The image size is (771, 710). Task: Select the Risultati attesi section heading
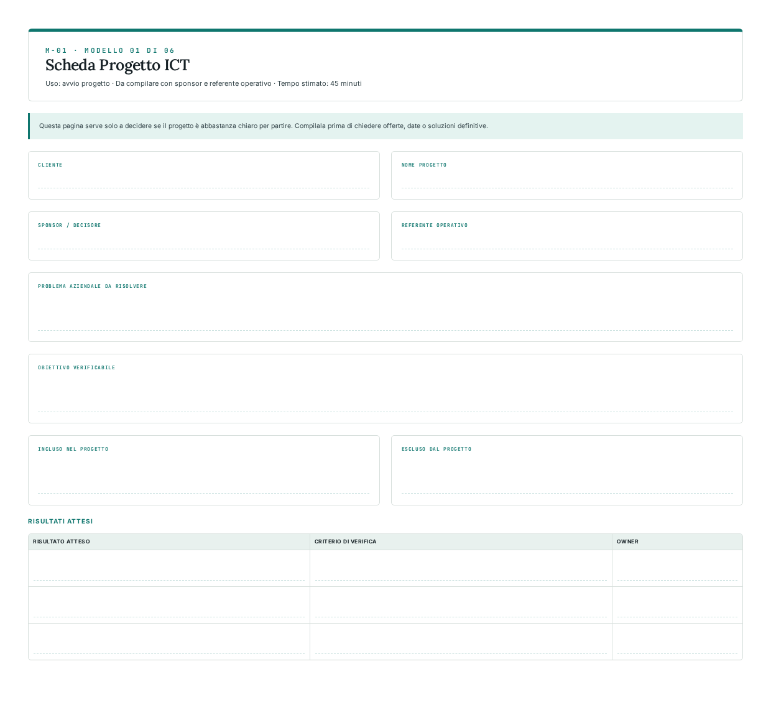coord(60,521)
